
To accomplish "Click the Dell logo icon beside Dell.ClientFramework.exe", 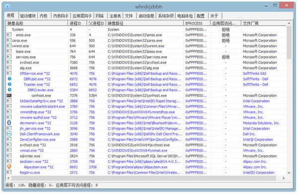I will point(9,134).
